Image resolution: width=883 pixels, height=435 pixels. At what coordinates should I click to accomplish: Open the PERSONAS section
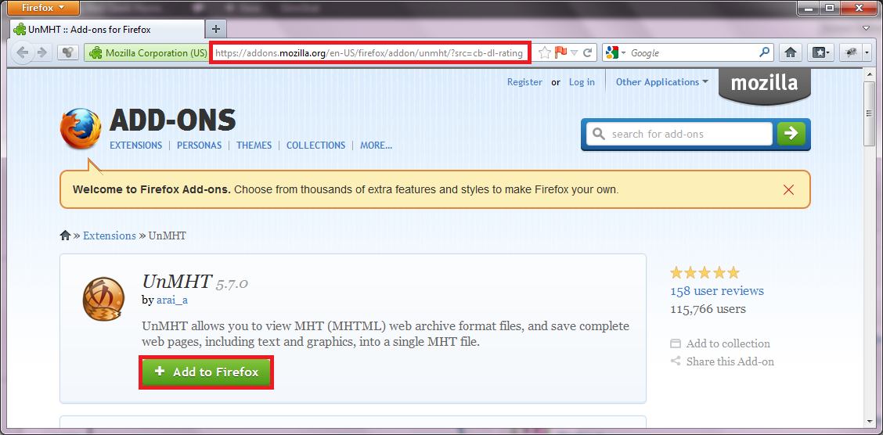coord(200,146)
